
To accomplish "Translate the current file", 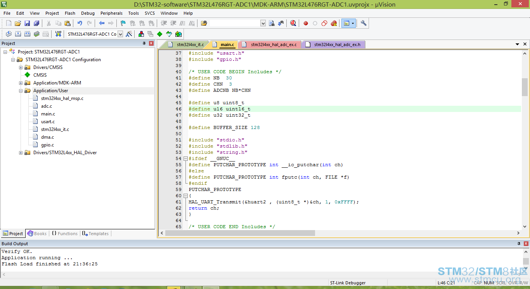I will (9, 34).
